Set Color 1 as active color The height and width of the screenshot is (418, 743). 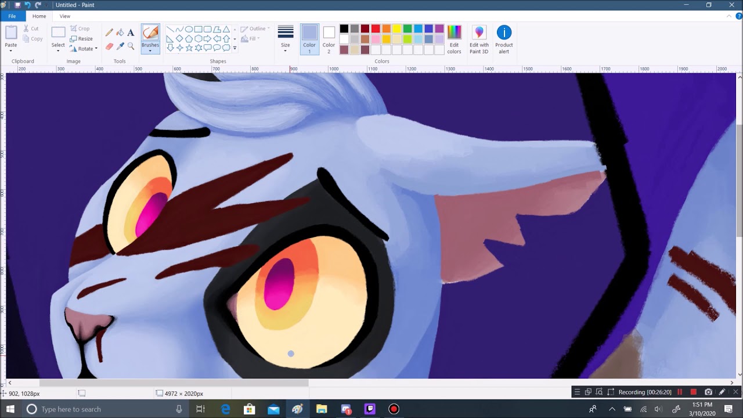point(309,39)
